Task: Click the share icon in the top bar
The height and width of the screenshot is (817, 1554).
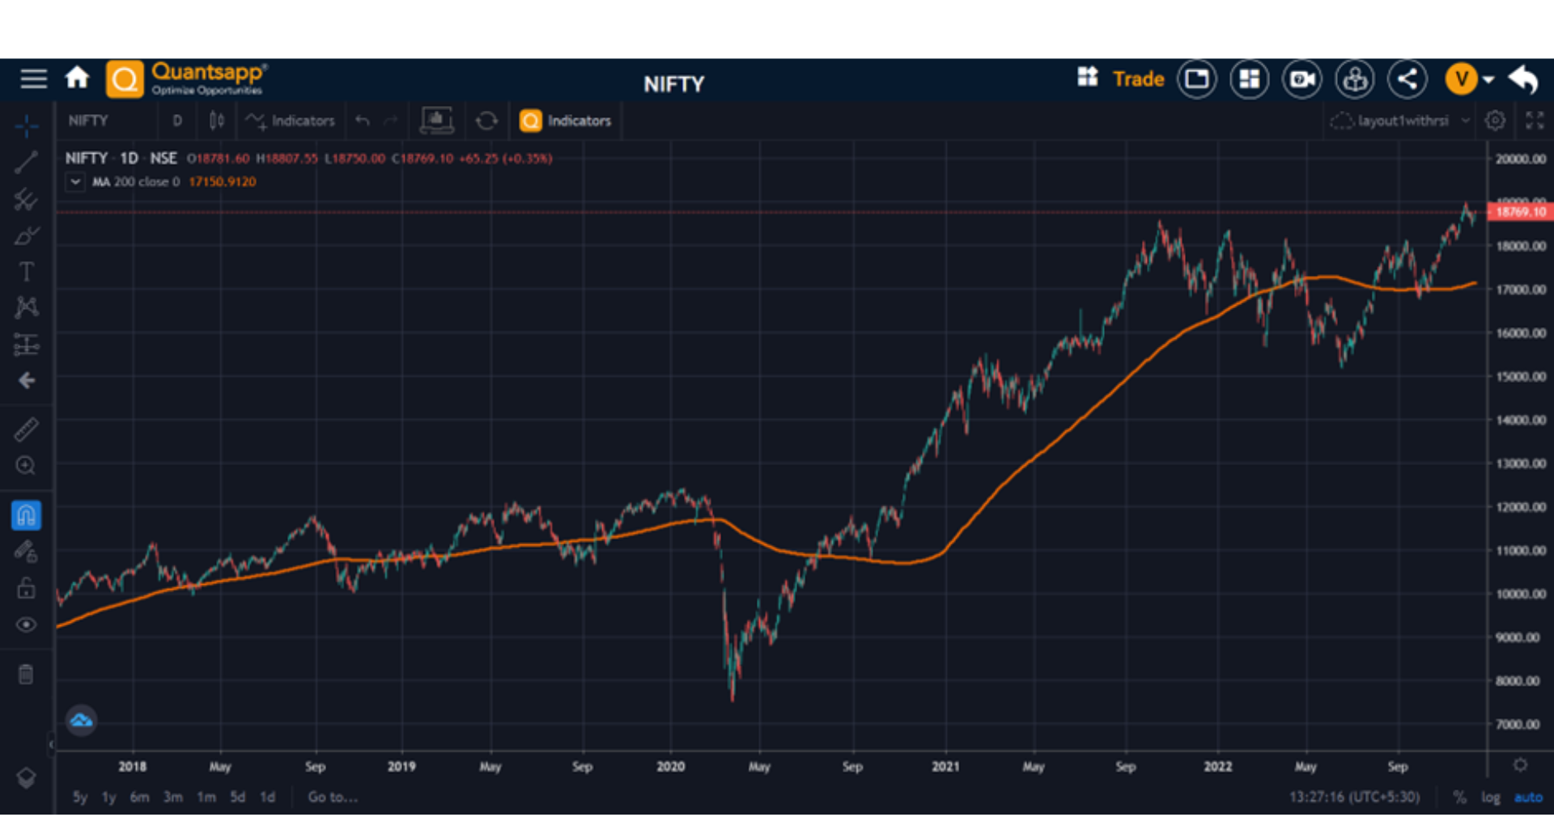Action: tap(1408, 78)
